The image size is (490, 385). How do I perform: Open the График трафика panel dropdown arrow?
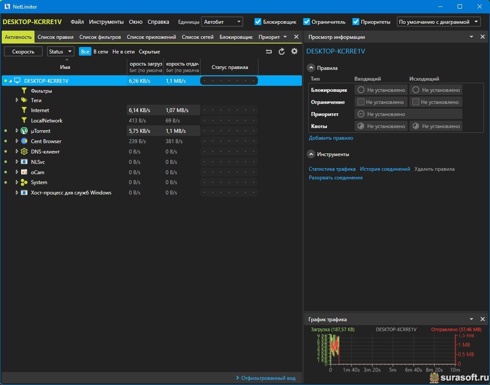pyautogui.click(x=471, y=319)
